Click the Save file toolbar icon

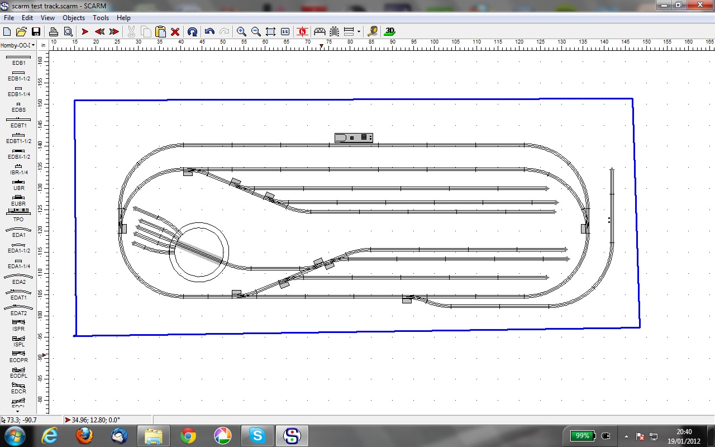(x=36, y=32)
